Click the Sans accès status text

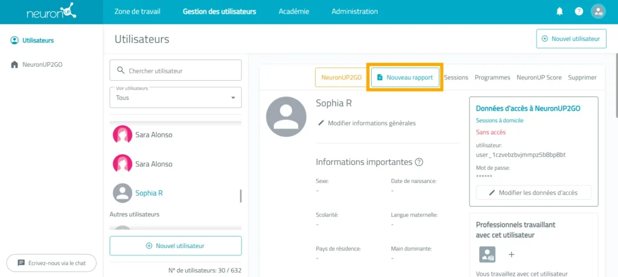tap(491, 132)
